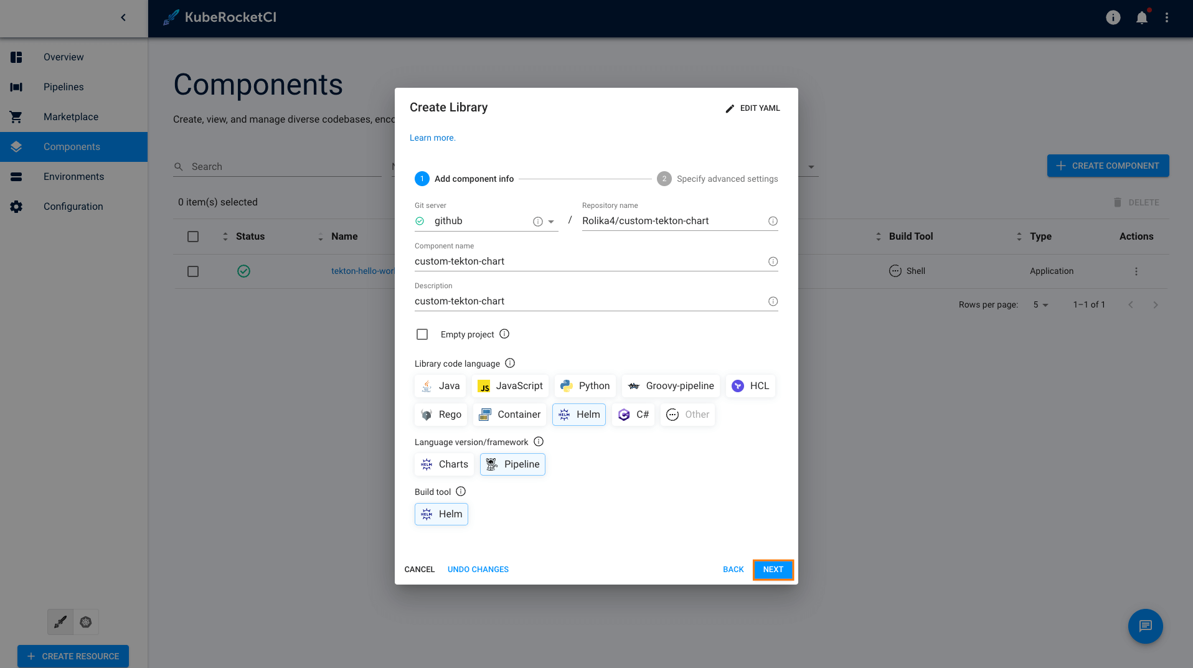The height and width of the screenshot is (668, 1193).
Task: Open the Learn more link
Action: [432, 138]
